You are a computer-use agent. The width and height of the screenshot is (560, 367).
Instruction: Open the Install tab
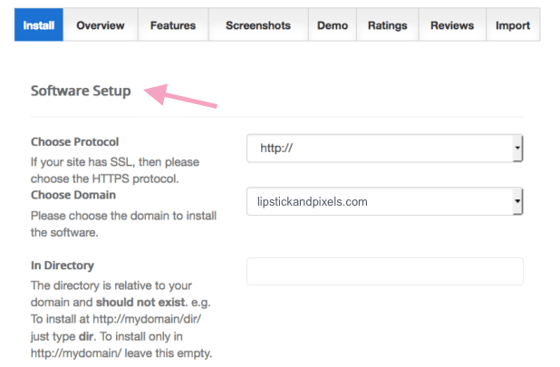tap(39, 25)
